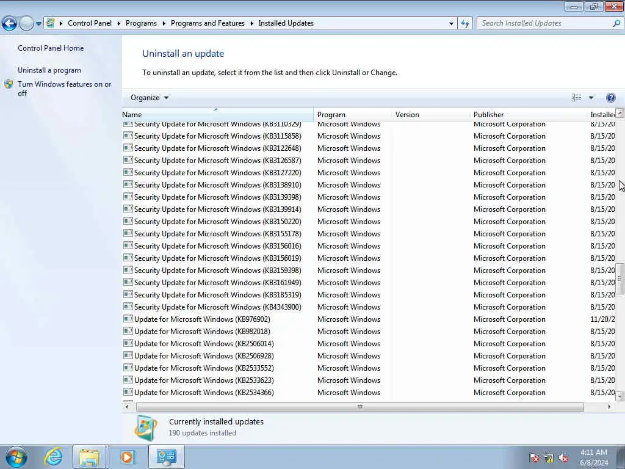
Task: Click the Control Panel icon in address bar
Action: 50,23
